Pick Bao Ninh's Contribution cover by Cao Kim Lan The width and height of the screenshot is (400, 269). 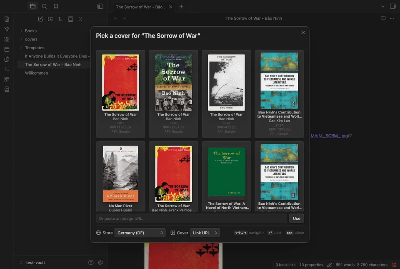pyautogui.click(x=279, y=94)
